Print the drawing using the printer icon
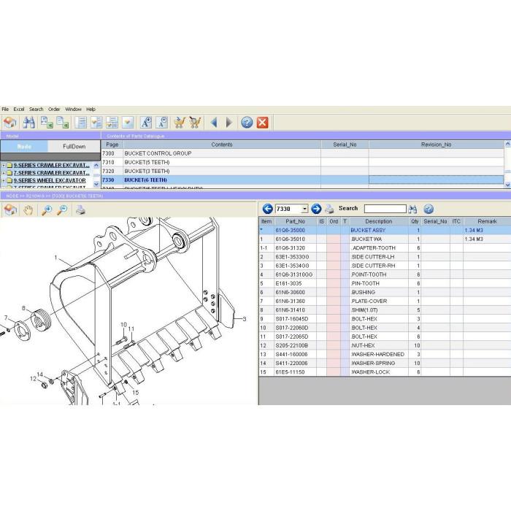This screenshot has width=511, height=511. tap(80, 210)
